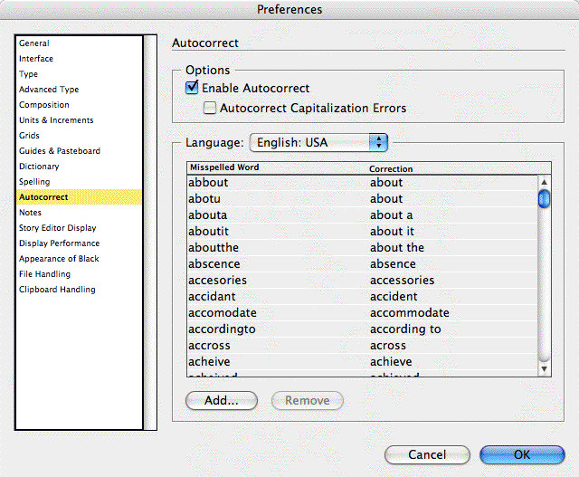This screenshot has height=477, width=579.
Task: Click the Remove button
Action: tap(308, 401)
